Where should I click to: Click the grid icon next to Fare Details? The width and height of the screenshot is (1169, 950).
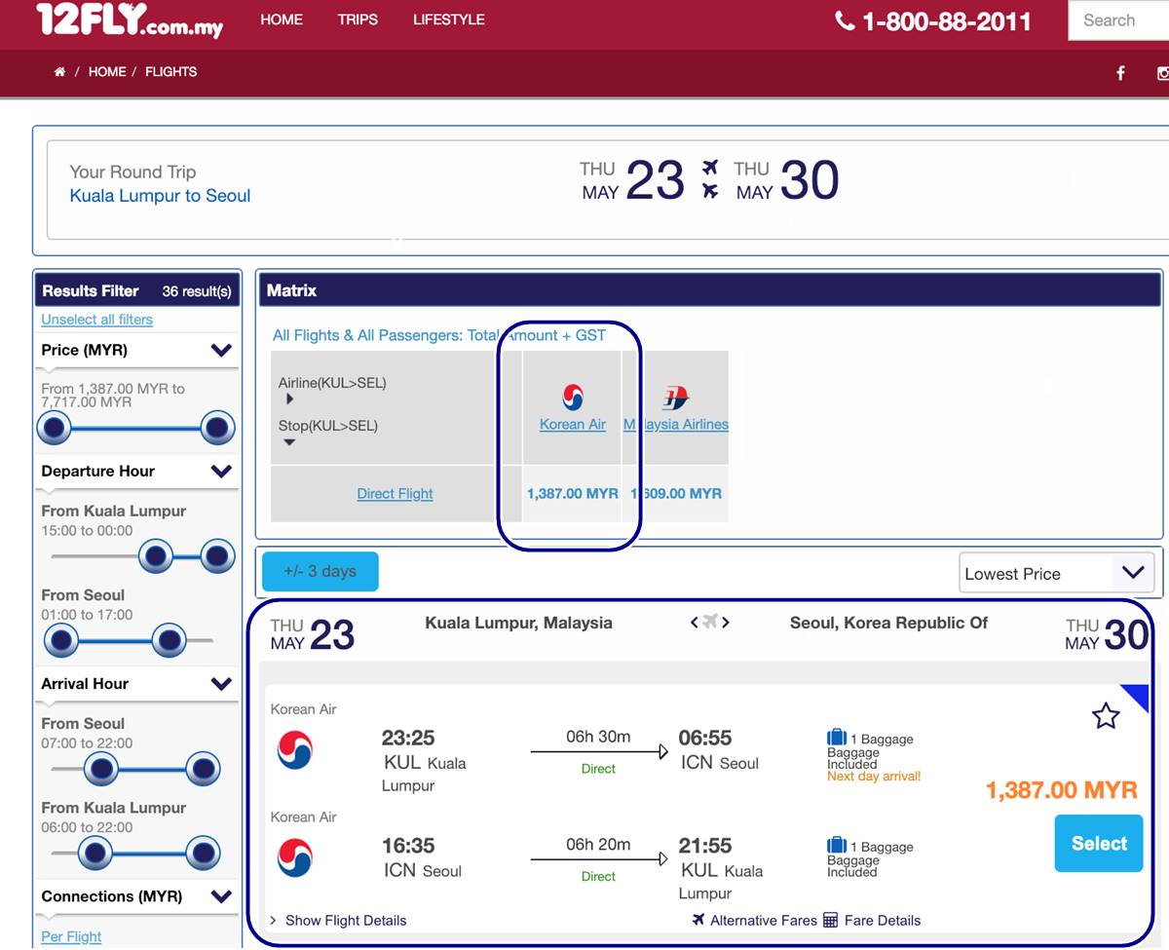pos(830,920)
